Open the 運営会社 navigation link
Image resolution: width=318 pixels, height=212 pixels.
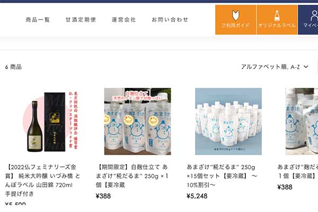pyautogui.click(x=123, y=20)
